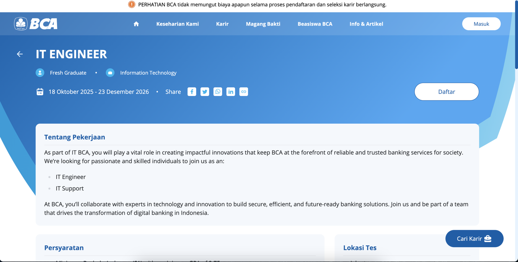This screenshot has height=262, width=518.
Task: Click the orange warning icon in banner
Action: click(131, 5)
